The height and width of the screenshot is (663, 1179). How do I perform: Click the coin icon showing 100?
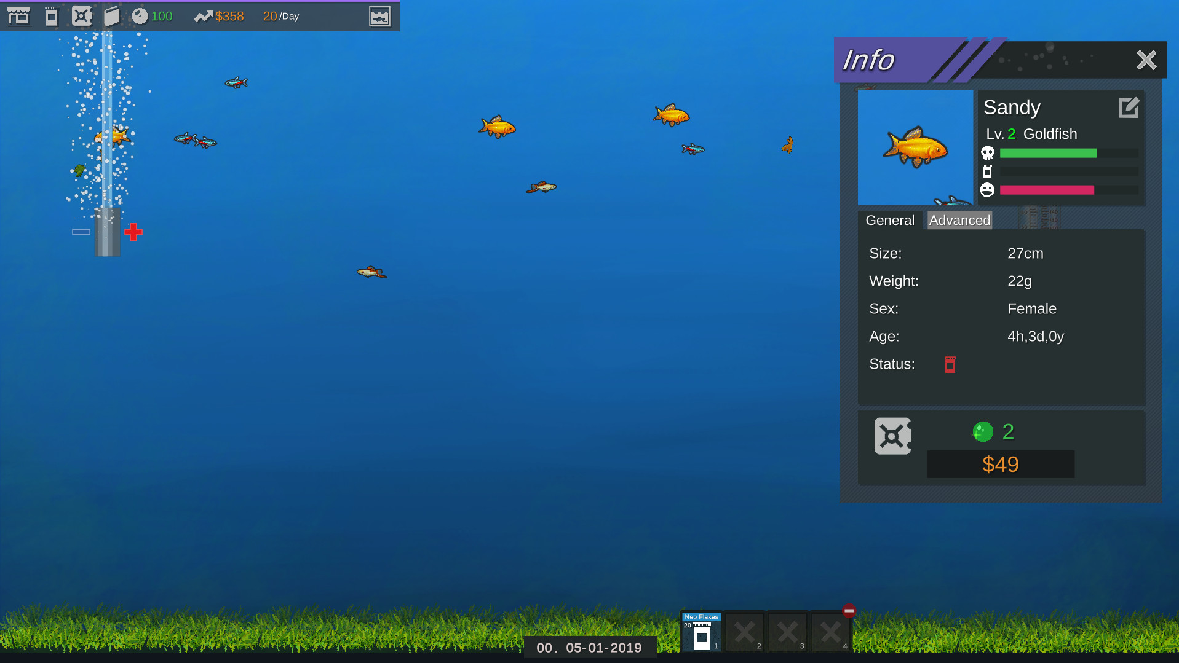pos(140,16)
